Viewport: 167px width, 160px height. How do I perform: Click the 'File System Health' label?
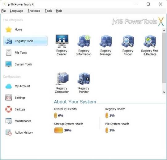coord(117,124)
